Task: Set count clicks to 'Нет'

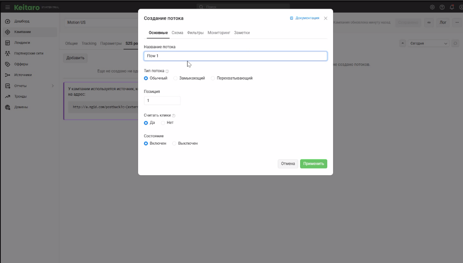Action: tap(163, 123)
